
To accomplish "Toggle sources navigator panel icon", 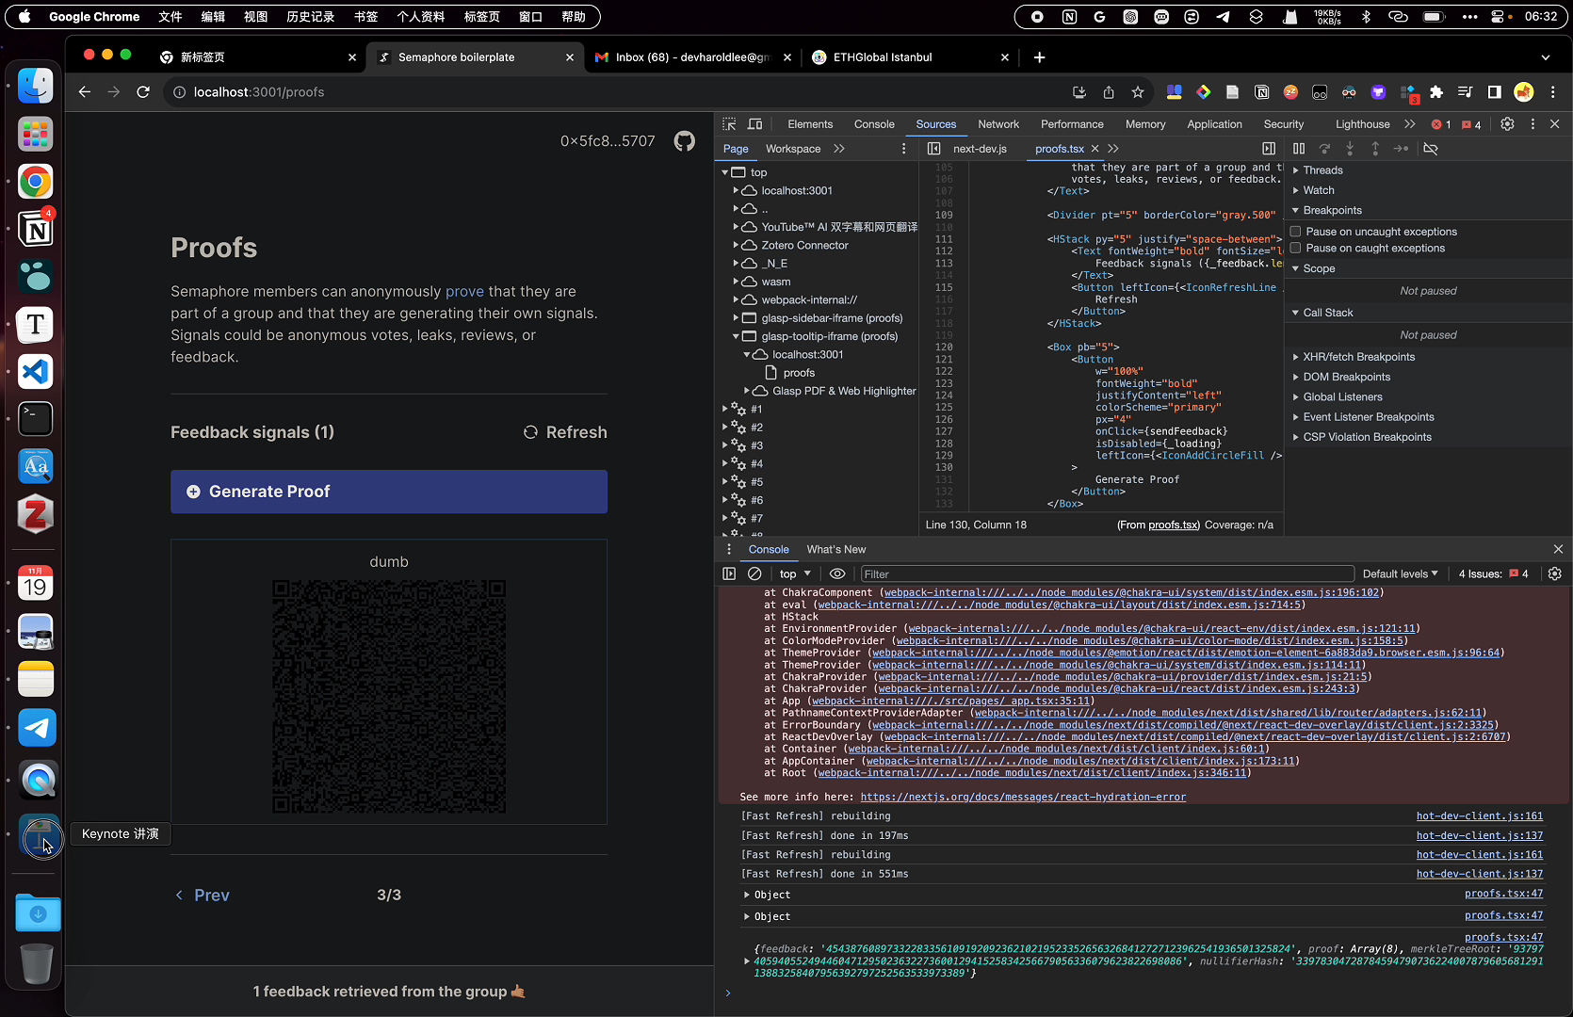I will pos(933,149).
